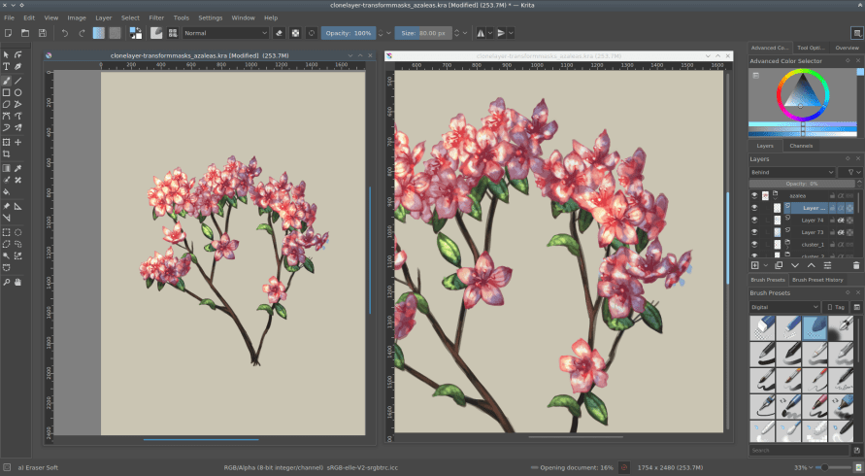865x476 pixels.
Task: Adjust the brush Size slider
Action: click(423, 33)
